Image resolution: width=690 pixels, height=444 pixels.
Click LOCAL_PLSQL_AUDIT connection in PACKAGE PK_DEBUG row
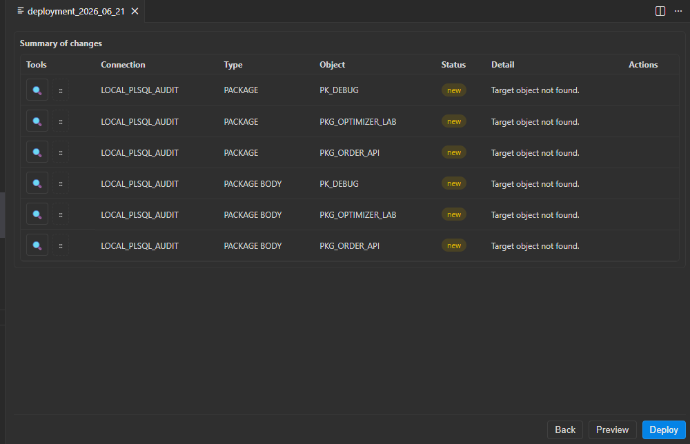(x=139, y=90)
